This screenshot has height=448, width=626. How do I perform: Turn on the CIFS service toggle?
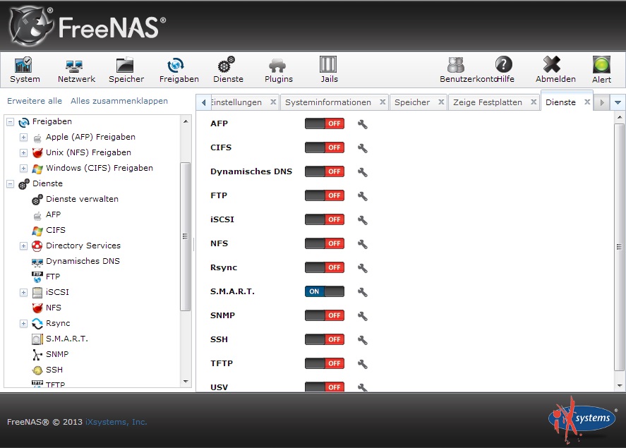tap(325, 147)
